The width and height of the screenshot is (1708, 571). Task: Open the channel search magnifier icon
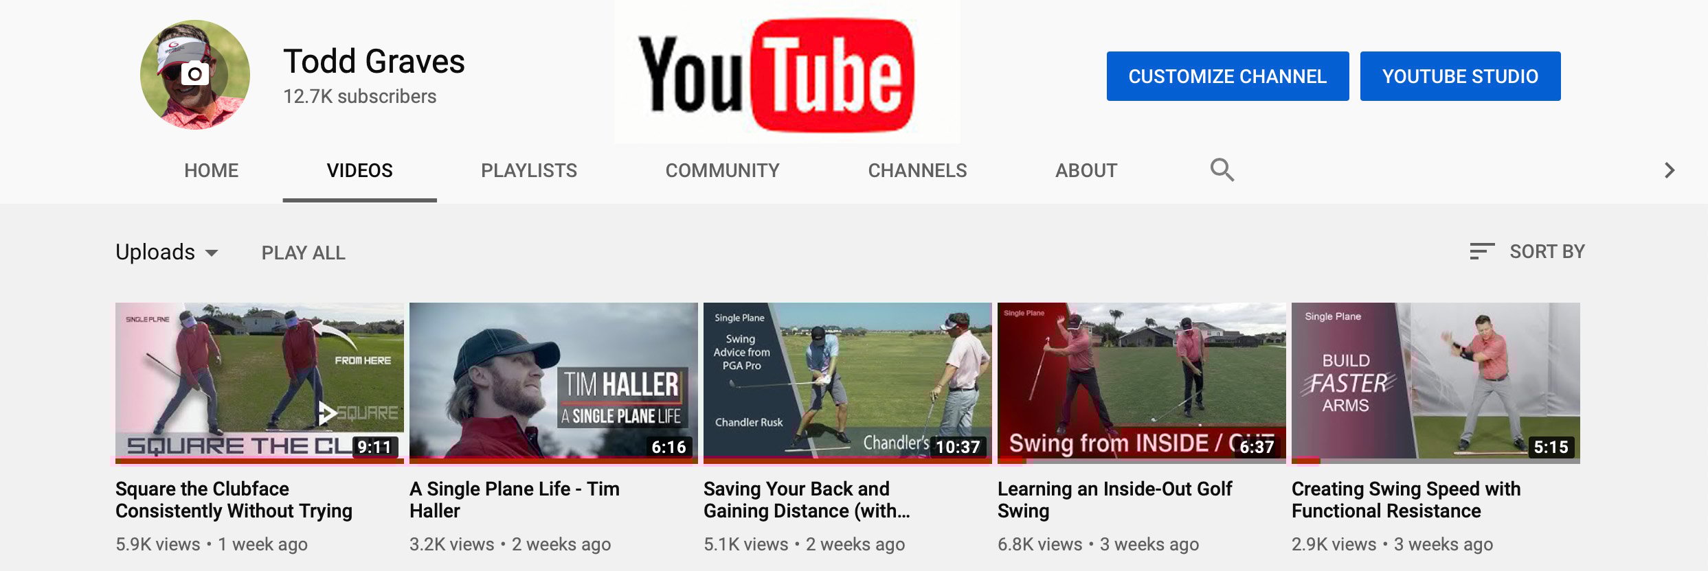[1222, 170]
